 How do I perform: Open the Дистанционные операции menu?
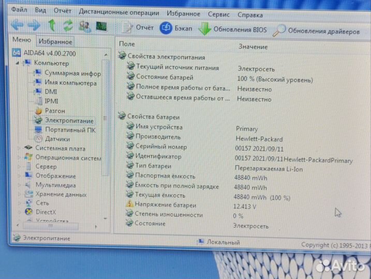pos(119,12)
